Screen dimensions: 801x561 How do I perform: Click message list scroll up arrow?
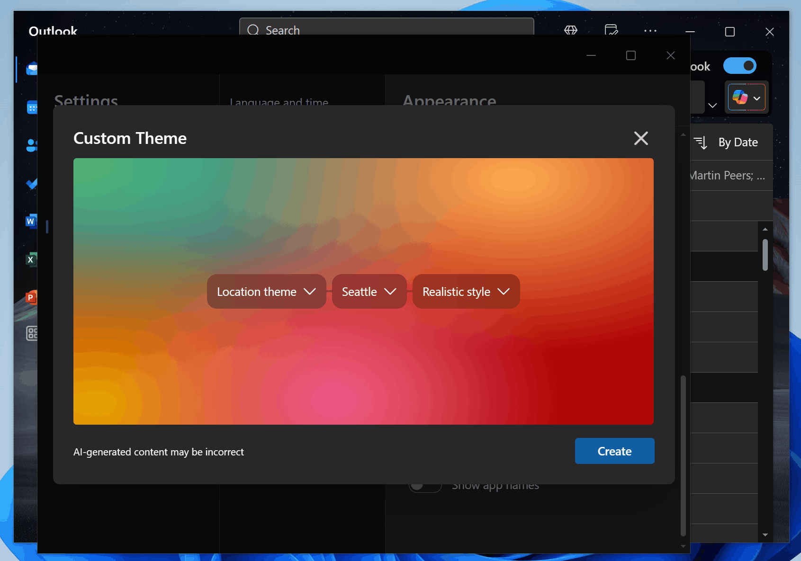pyautogui.click(x=765, y=229)
